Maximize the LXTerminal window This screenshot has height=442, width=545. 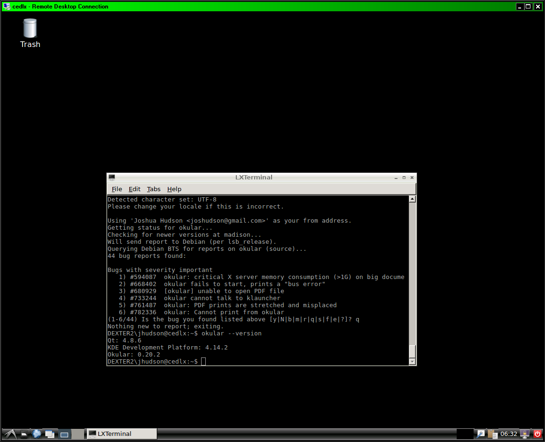tap(404, 178)
